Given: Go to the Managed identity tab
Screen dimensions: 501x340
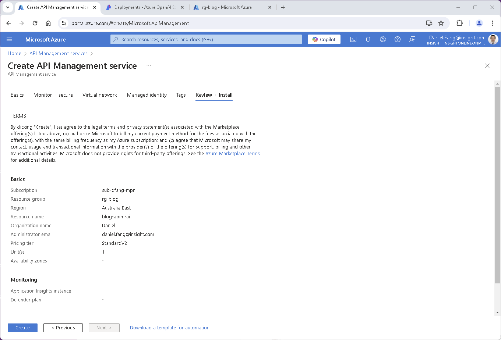Looking at the screenshot, I should pyautogui.click(x=147, y=95).
